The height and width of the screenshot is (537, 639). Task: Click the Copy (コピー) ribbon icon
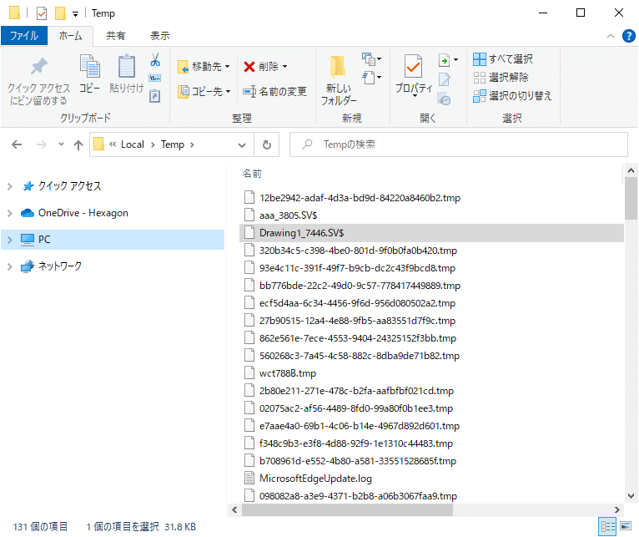(89, 66)
